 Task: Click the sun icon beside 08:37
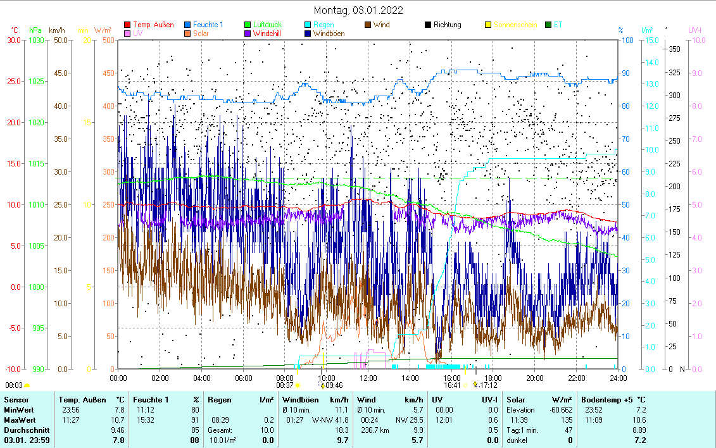[298, 385]
